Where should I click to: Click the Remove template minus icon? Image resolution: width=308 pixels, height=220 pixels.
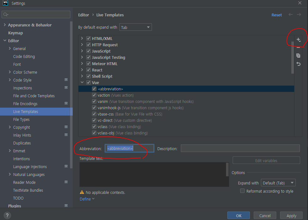(x=298, y=48)
